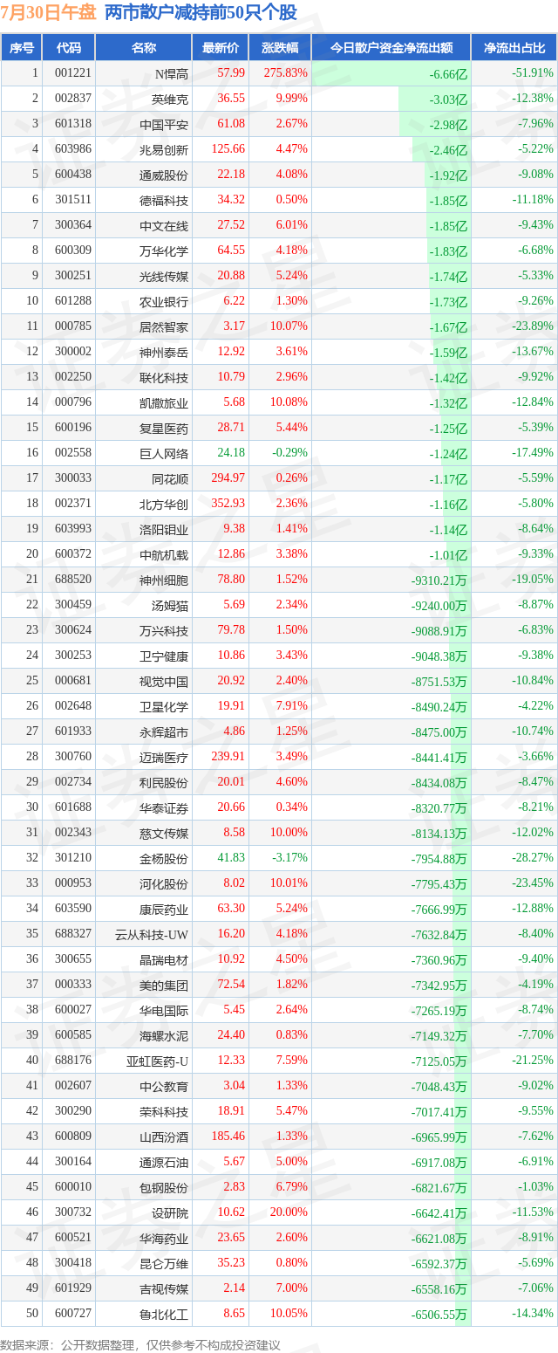This screenshot has height=1353, width=558.
Task: Click the 序号 column header
Action: pyautogui.click(x=22, y=48)
